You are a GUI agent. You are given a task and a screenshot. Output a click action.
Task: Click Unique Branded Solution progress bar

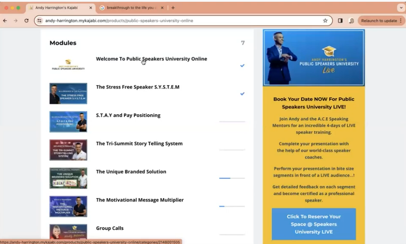pos(231,178)
